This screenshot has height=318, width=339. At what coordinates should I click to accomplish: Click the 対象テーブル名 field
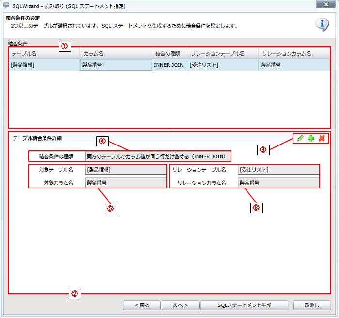(125, 170)
